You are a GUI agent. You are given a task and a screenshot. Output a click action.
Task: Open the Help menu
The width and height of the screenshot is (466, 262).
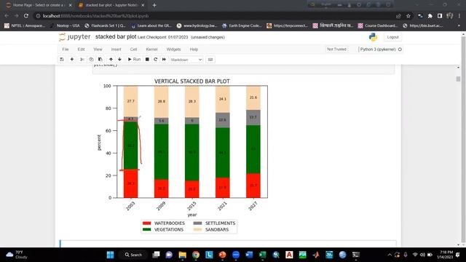tap(194, 49)
